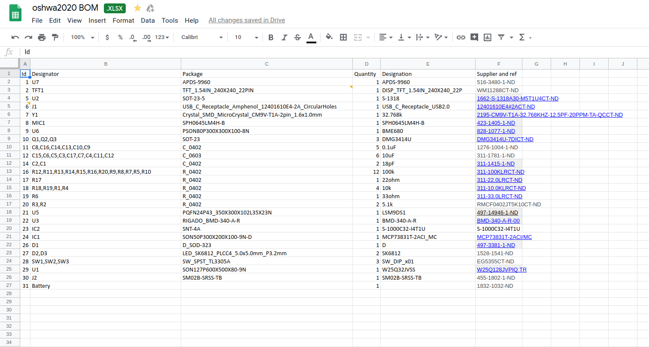Open more number formats 123 dropdown
This screenshot has height=347, width=649.
click(x=162, y=37)
